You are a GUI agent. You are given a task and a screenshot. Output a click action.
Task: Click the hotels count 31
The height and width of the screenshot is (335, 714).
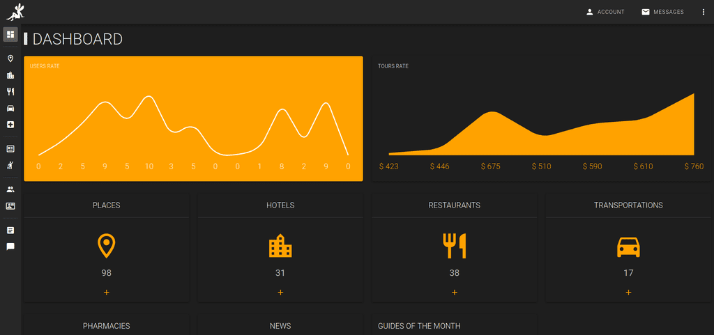coord(280,273)
